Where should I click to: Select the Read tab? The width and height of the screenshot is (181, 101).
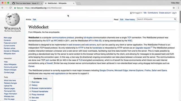116,19
